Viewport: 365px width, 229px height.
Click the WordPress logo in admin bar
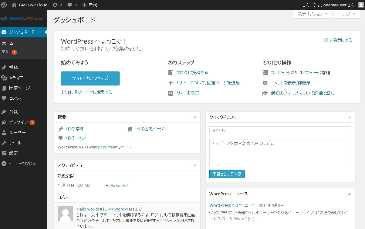(4, 5)
